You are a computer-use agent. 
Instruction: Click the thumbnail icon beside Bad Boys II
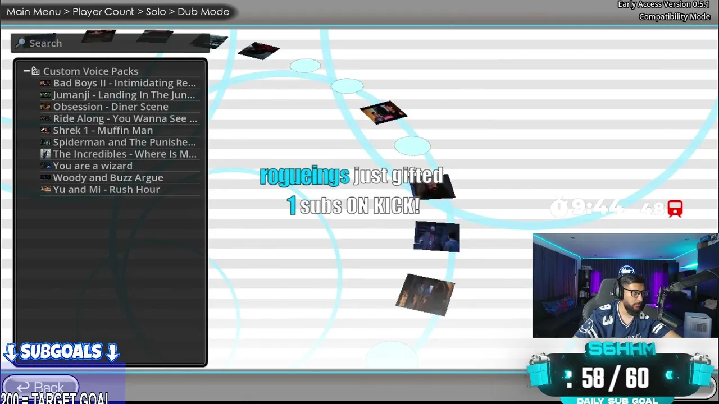tap(45, 83)
